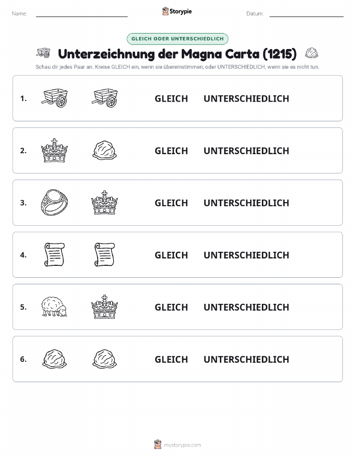Select UNTERSCHIEDLICH for row 2
The image size is (355, 459).
click(x=246, y=151)
